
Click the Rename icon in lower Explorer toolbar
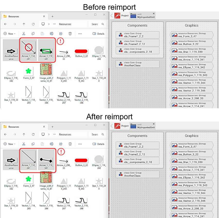[52, 144]
